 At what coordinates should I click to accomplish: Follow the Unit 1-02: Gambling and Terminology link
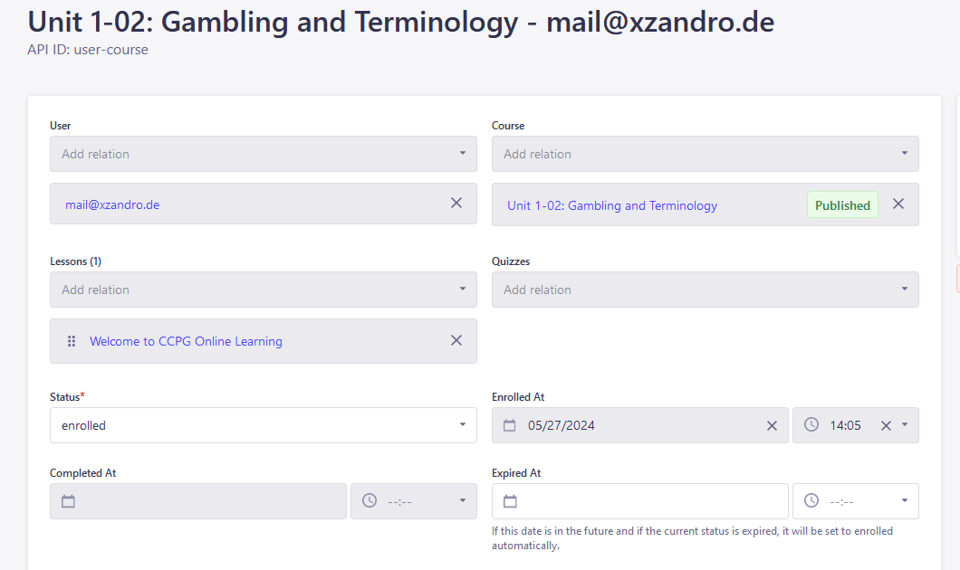point(612,206)
